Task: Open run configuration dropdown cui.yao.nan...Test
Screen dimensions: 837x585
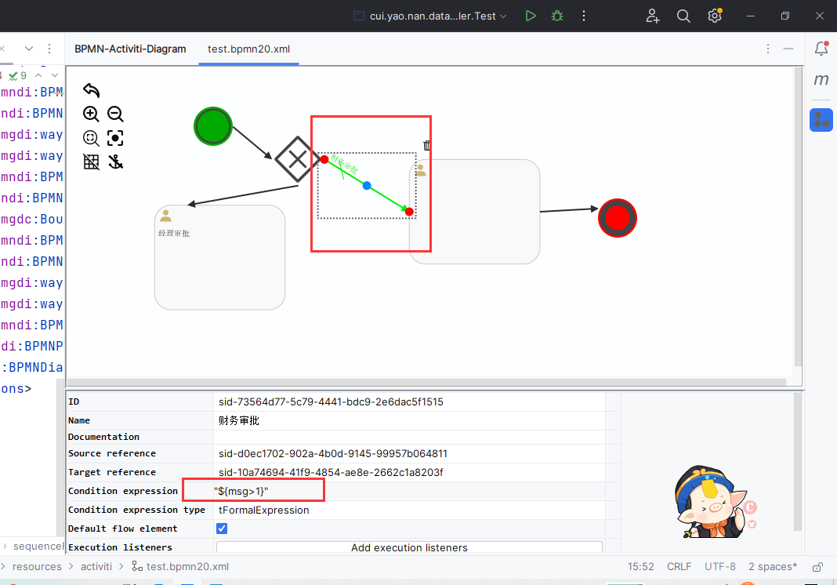Action: click(430, 16)
